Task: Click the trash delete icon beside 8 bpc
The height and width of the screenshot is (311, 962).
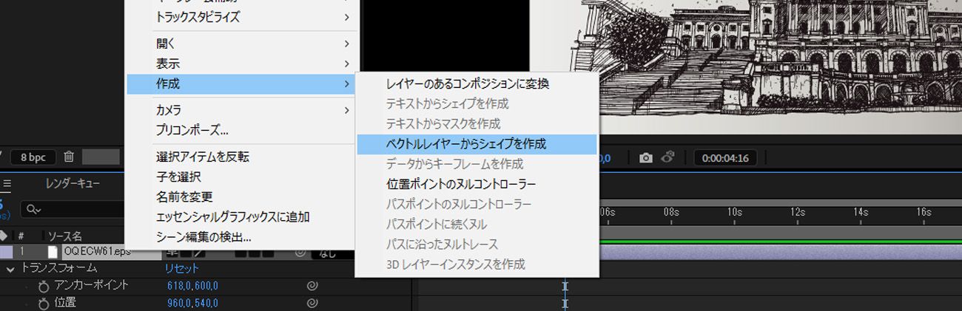Action: pyautogui.click(x=69, y=157)
